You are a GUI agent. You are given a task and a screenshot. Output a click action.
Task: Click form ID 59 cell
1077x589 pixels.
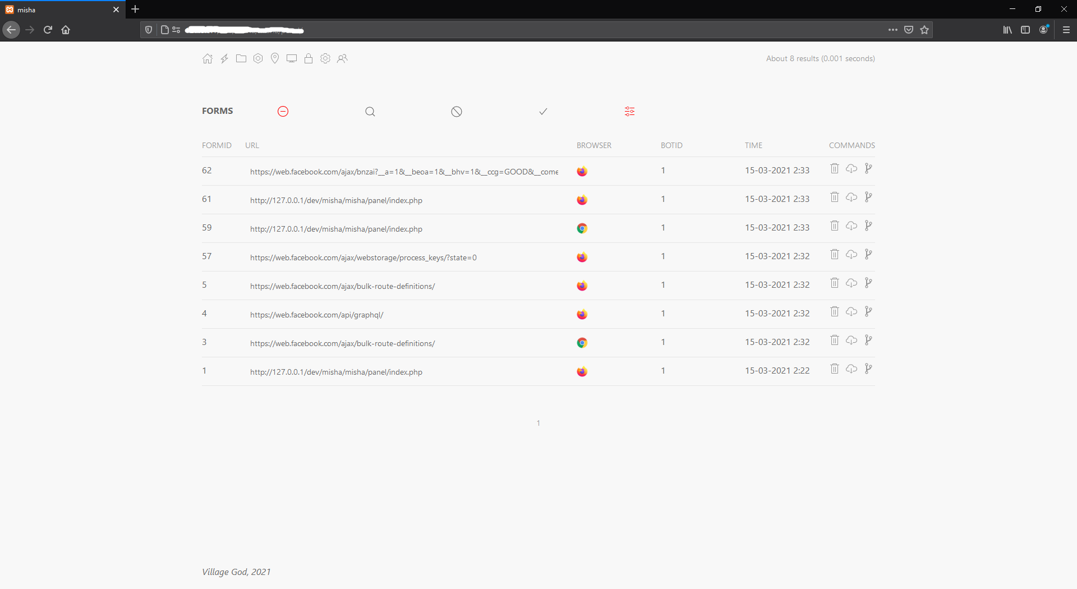[x=207, y=228]
